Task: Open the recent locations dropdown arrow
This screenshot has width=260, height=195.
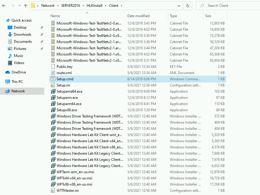Action: pyautogui.click(x=19, y=6)
